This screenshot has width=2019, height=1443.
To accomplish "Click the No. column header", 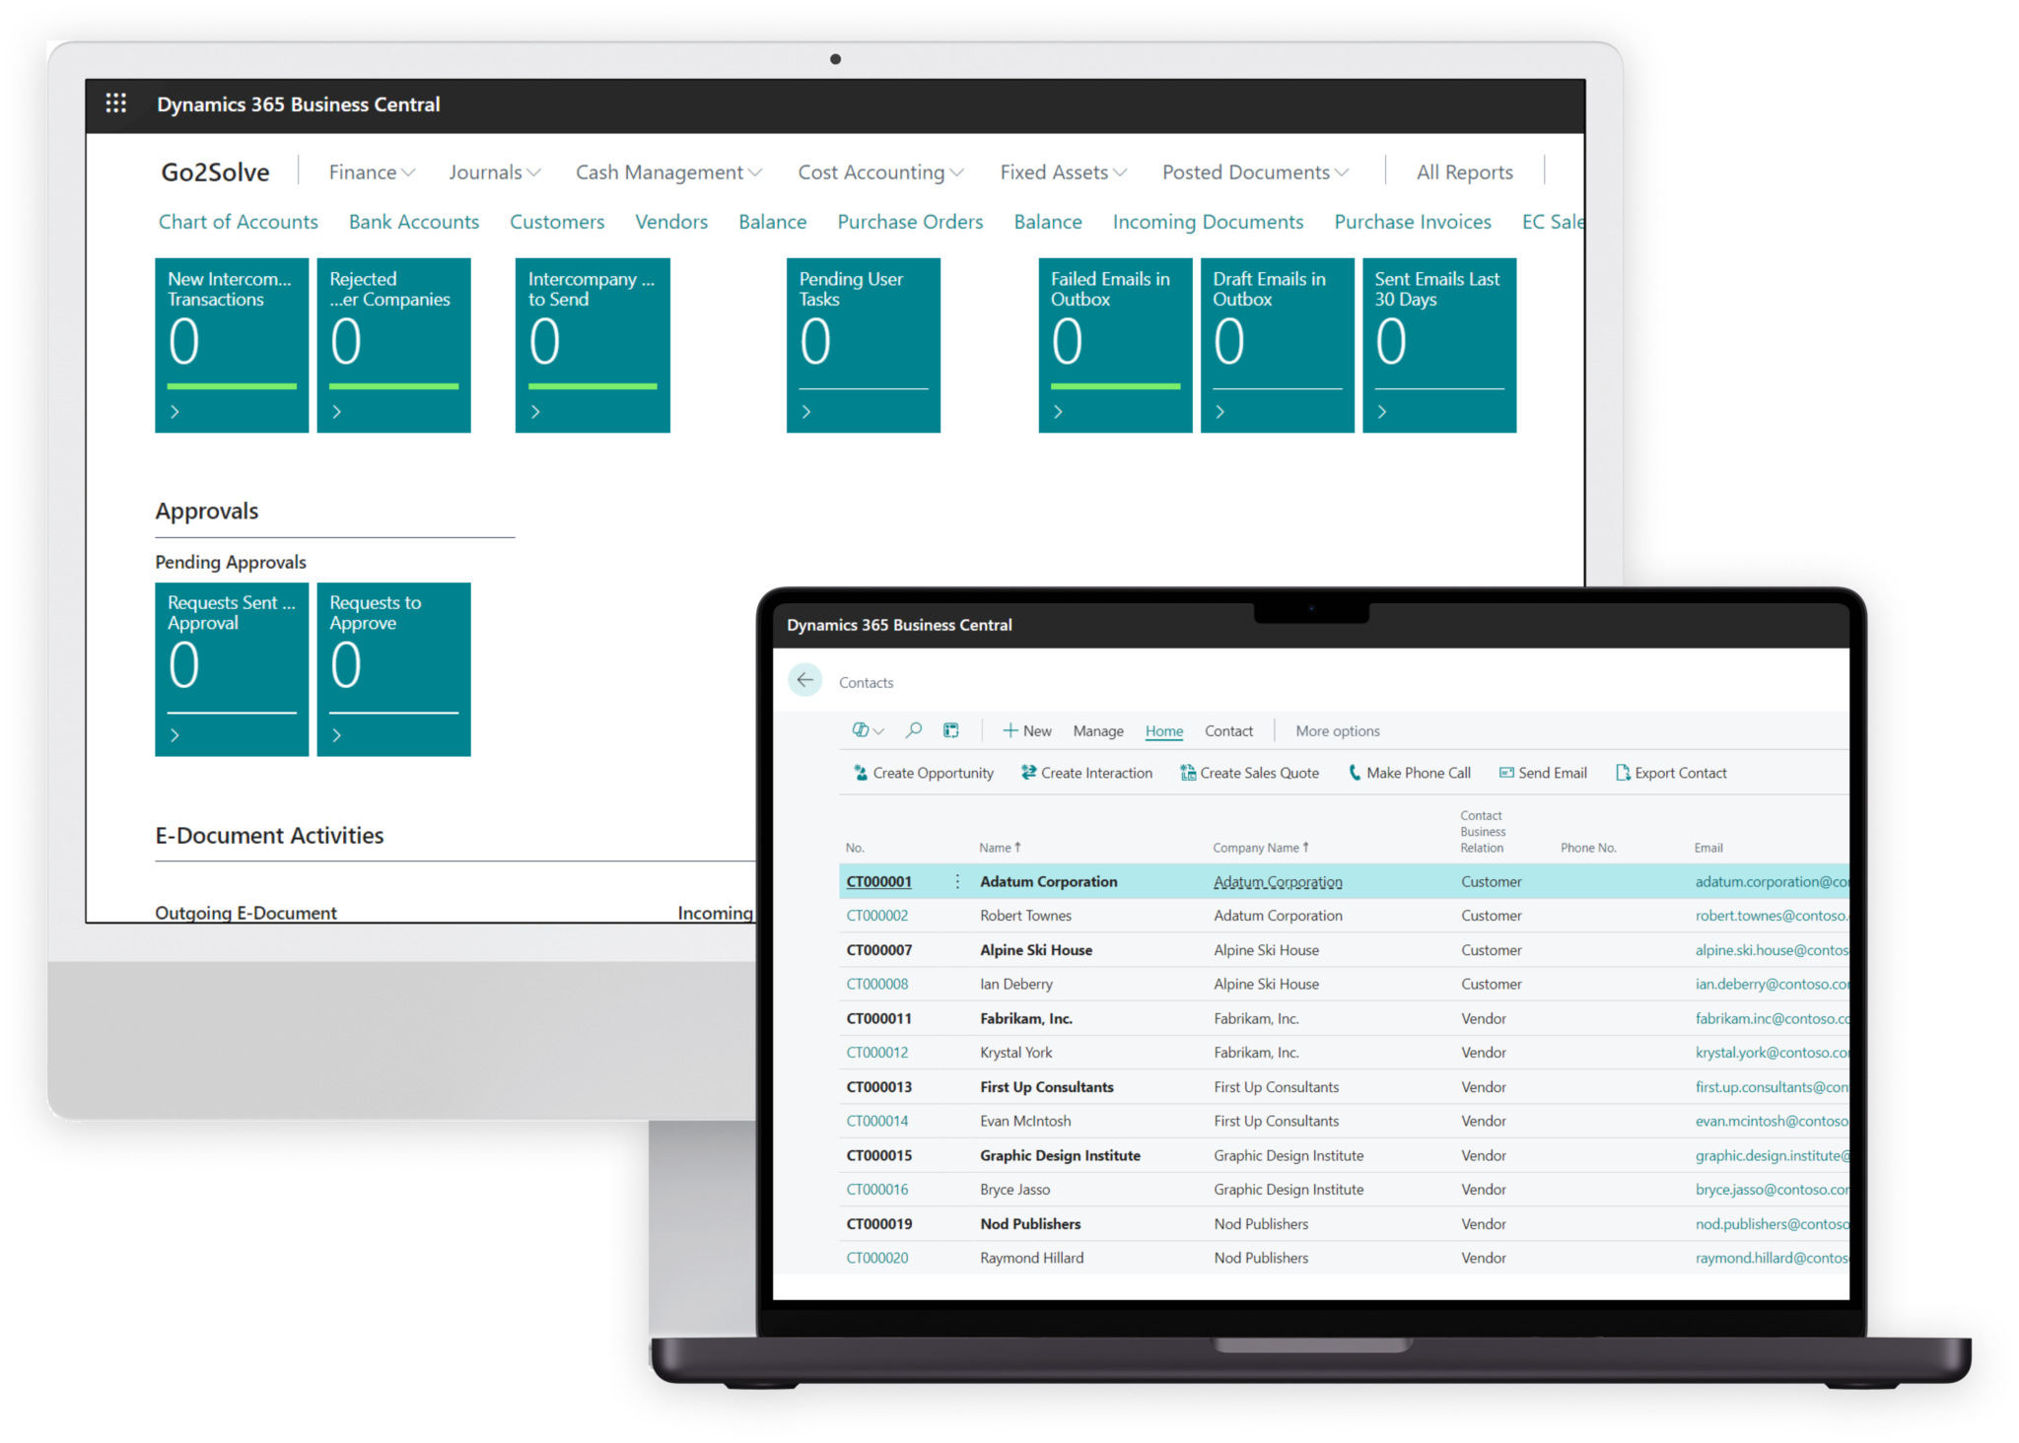I will [x=855, y=848].
